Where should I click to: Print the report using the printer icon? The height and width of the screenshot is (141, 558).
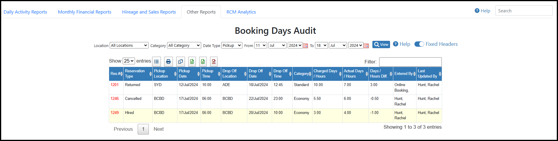coord(168,62)
